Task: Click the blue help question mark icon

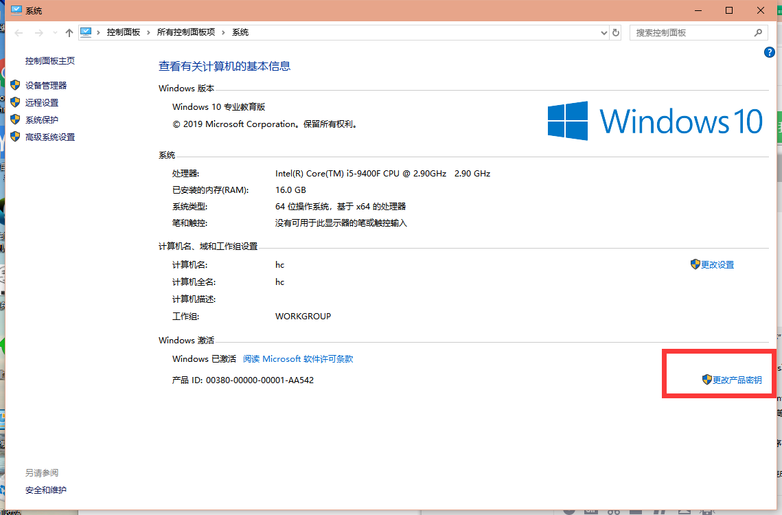Action: [769, 51]
